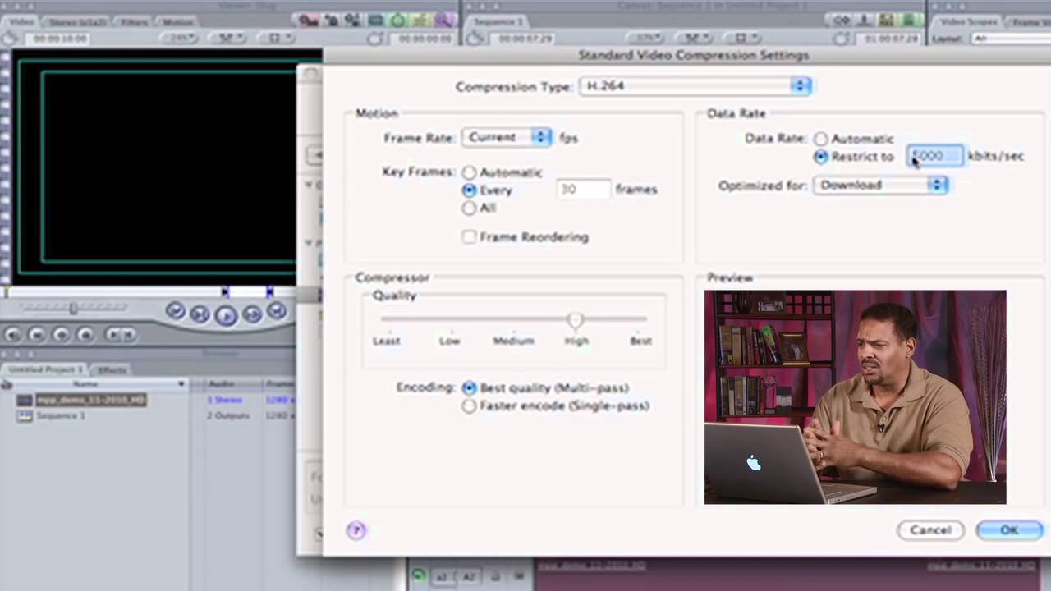
Task: Enable the Frame Reordering checkbox
Action: point(469,237)
